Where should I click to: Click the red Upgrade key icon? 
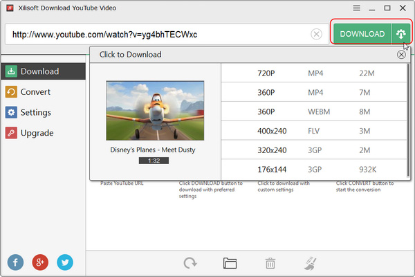click(x=11, y=133)
